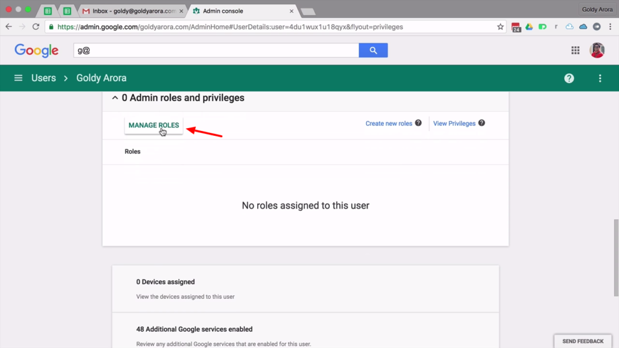Open the more options menu in the green bar

click(600, 78)
